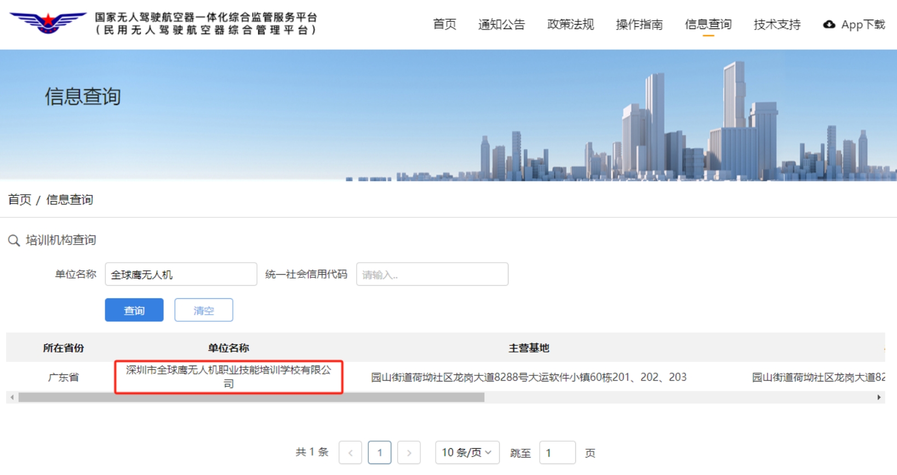Go to next page arrow in pagination
897x475 pixels.
409,453
